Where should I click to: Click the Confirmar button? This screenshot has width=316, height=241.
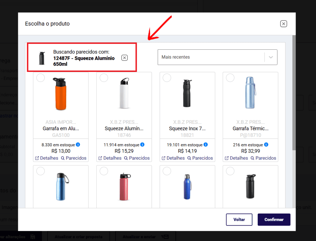click(x=274, y=219)
